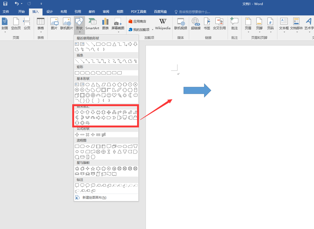Click the 告诉我您想要做什么 search box
This screenshot has height=229, width=314.
[194, 12]
